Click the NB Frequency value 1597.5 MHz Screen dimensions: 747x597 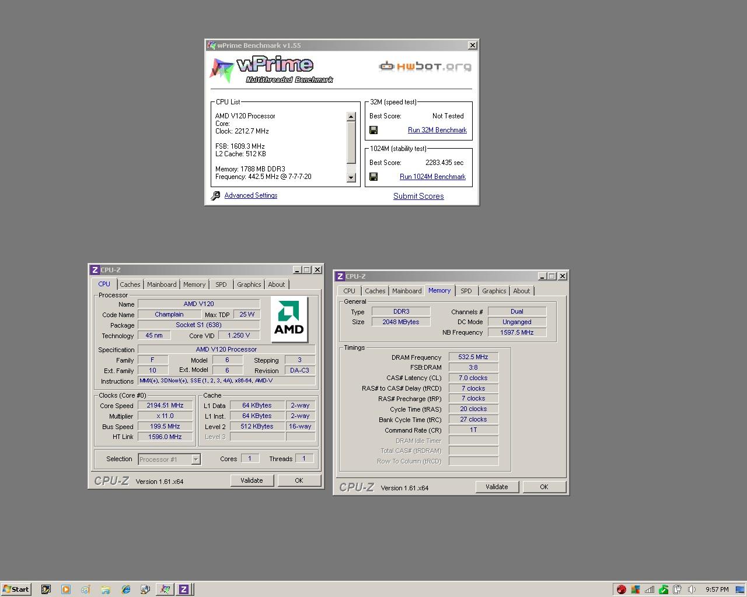tap(517, 332)
